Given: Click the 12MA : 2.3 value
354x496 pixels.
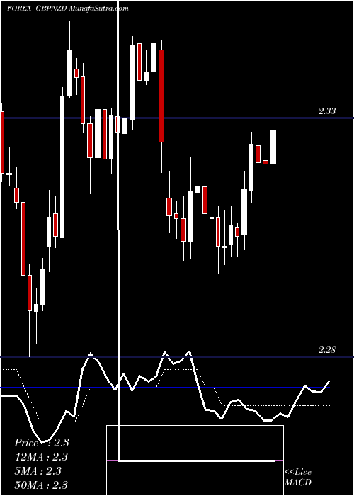Looking at the screenshot, I should [x=41, y=457].
